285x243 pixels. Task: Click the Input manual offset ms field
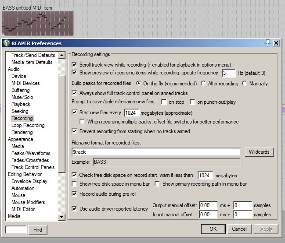[x=208, y=215]
